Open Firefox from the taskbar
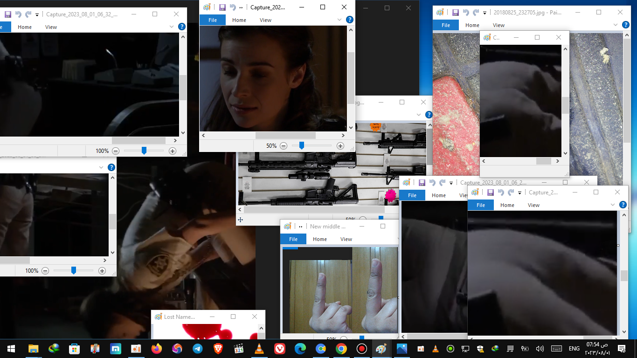Image resolution: width=637 pixels, height=358 pixels. 156,349
